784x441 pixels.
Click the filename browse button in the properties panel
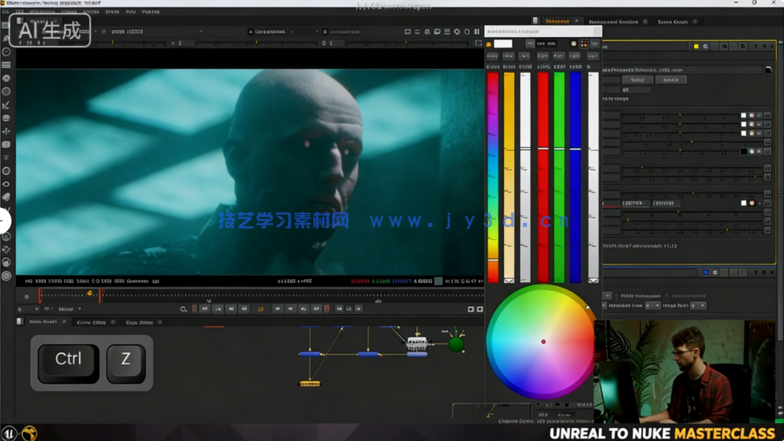click(x=768, y=70)
